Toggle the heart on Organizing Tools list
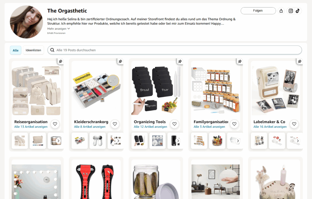Screen dimensions: 312x199 coord(175,124)
